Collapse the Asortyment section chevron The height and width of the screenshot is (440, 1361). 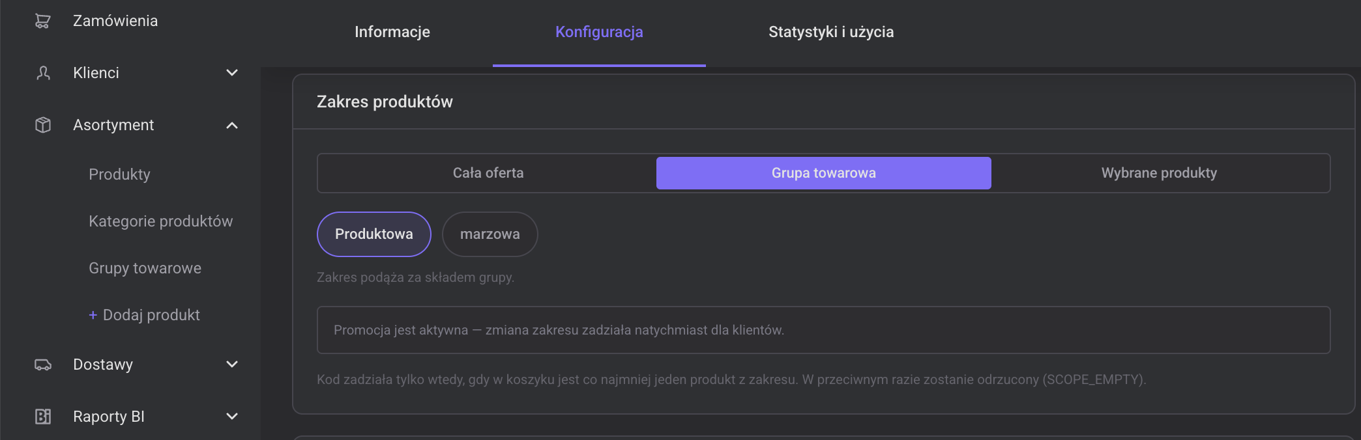click(232, 125)
